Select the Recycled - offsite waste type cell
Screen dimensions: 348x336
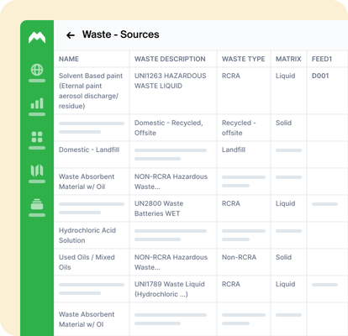click(239, 128)
